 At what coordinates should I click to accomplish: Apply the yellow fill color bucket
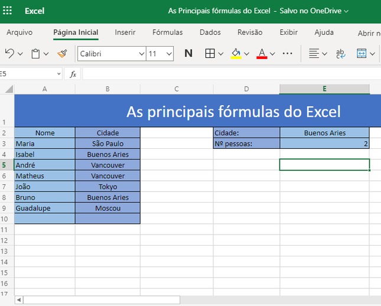(236, 54)
